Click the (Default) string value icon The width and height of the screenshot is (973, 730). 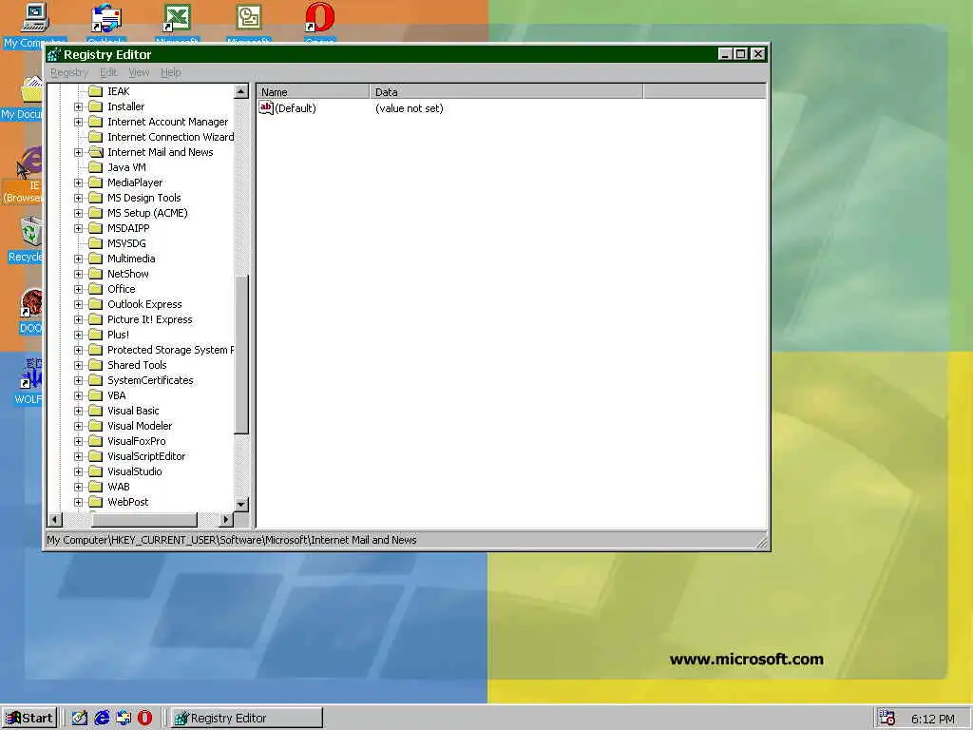pyautogui.click(x=266, y=108)
